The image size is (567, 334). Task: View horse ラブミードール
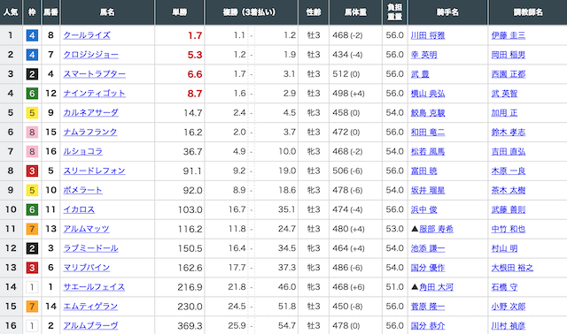coord(90,248)
